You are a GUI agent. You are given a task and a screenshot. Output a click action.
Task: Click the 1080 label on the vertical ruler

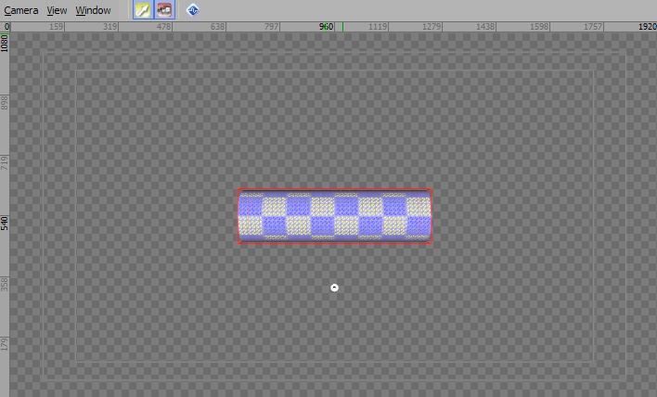tap(5, 44)
